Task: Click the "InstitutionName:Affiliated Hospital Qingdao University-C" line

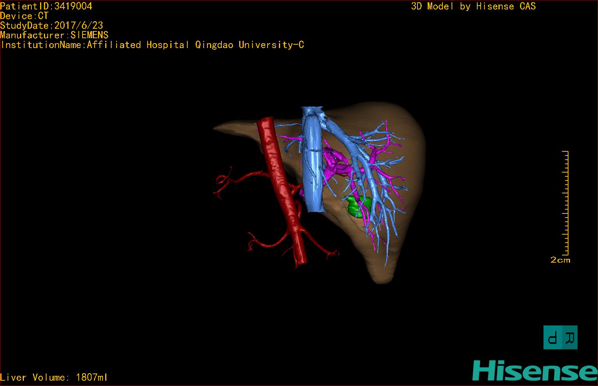Action: click(x=152, y=45)
